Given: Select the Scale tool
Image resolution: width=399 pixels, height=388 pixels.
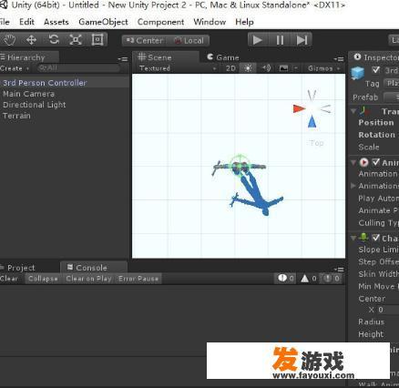Looking at the screenshot, I should [76, 40].
